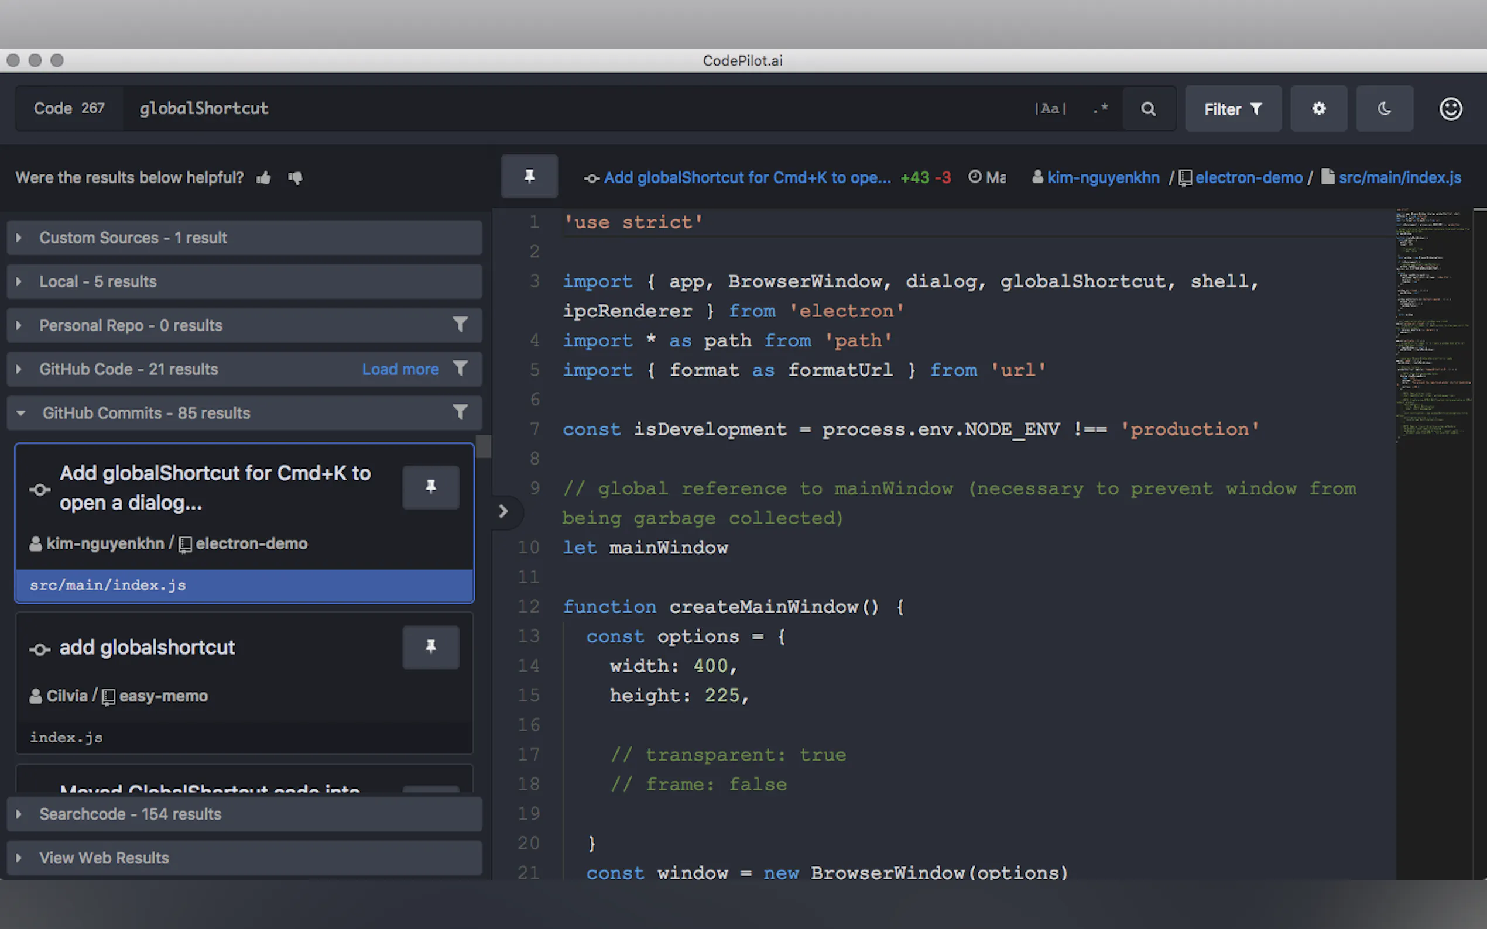The height and width of the screenshot is (929, 1487).
Task: Open the src/main/index.js file link in header
Action: (x=1399, y=178)
